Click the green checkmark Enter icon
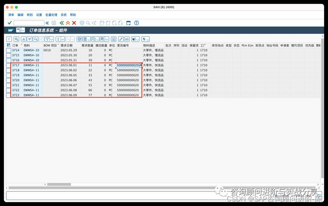Viewport: 328px width, 206px height. (9, 23)
